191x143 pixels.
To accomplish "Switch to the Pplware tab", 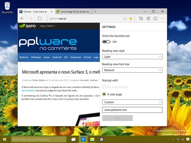I will pos(36,11).
